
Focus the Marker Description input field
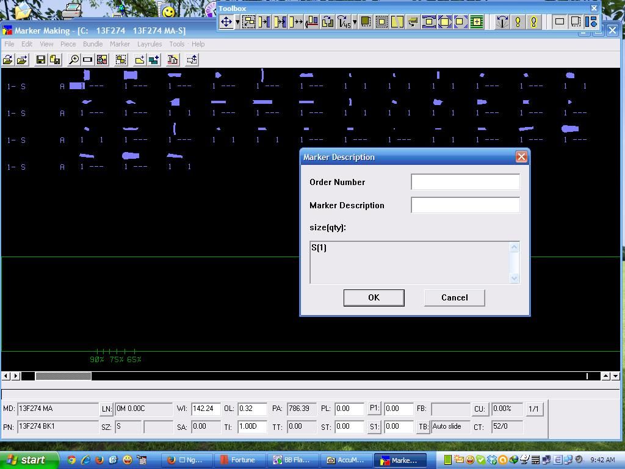pos(465,205)
